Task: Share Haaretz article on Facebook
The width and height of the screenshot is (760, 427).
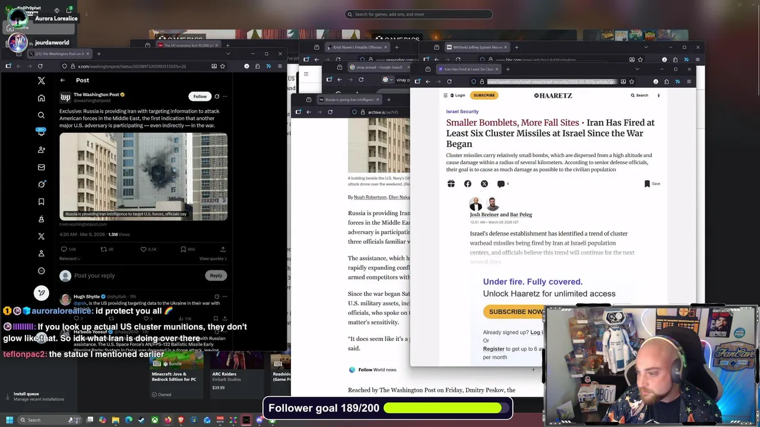Action: (x=468, y=184)
